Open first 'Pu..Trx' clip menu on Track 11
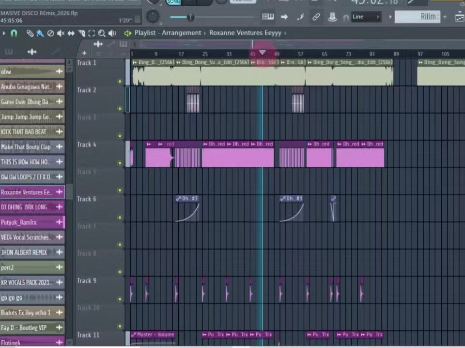The width and height of the screenshot is (465, 348). click(204, 334)
